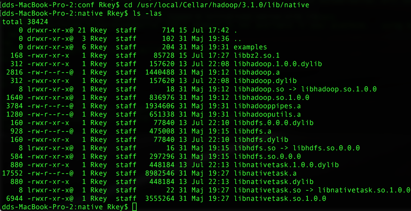Click the filename libbz2.so.1
The width and height of the screenshot is (411, 211).
pyautogui.click(x=257, y=56)
